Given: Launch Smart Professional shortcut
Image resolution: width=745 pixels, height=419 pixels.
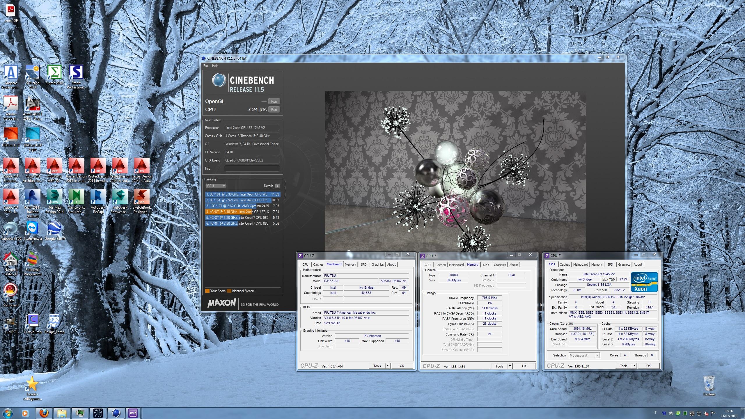Looking at the screenshot, I should click(x=76, y=77).
